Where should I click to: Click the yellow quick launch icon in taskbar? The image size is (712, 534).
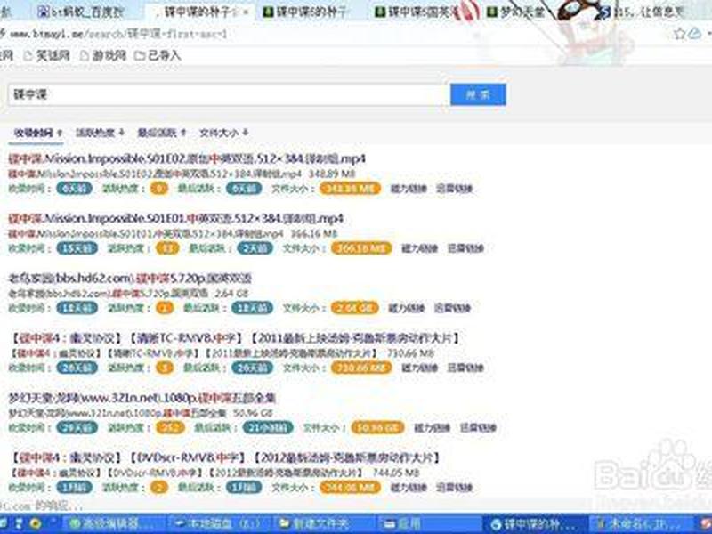[35, 523]
